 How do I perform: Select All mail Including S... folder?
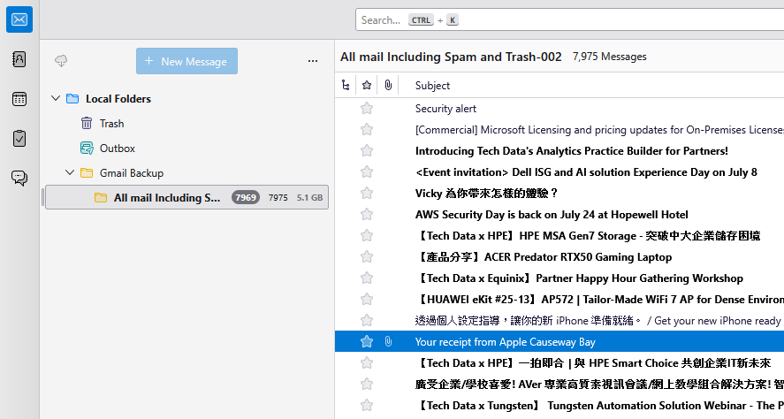click(186, 197)
